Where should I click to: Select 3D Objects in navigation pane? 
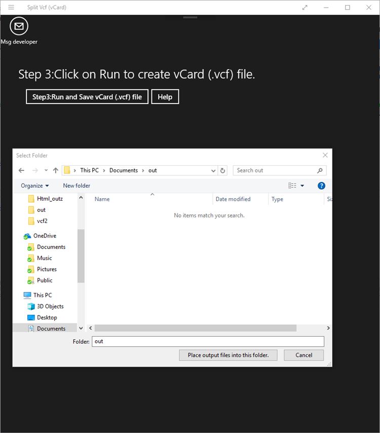click(x=50, y=306)
